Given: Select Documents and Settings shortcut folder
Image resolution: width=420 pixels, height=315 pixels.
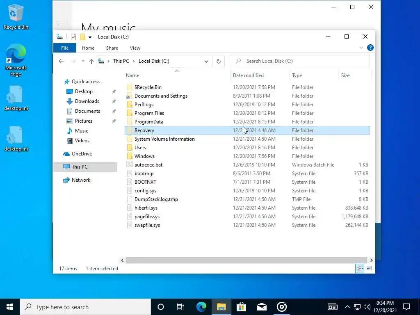Looking at the screenshot, I should click(x=161, y=96).
